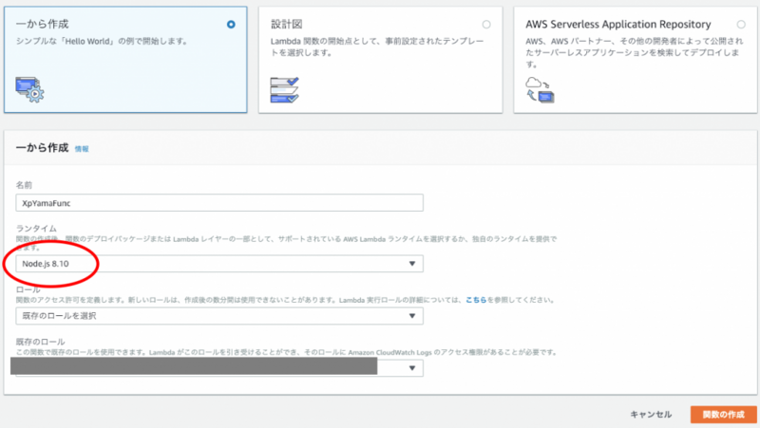
Task: Open the ランタイム dropdown showing Node.js 8.10
Action: (219, 264)
